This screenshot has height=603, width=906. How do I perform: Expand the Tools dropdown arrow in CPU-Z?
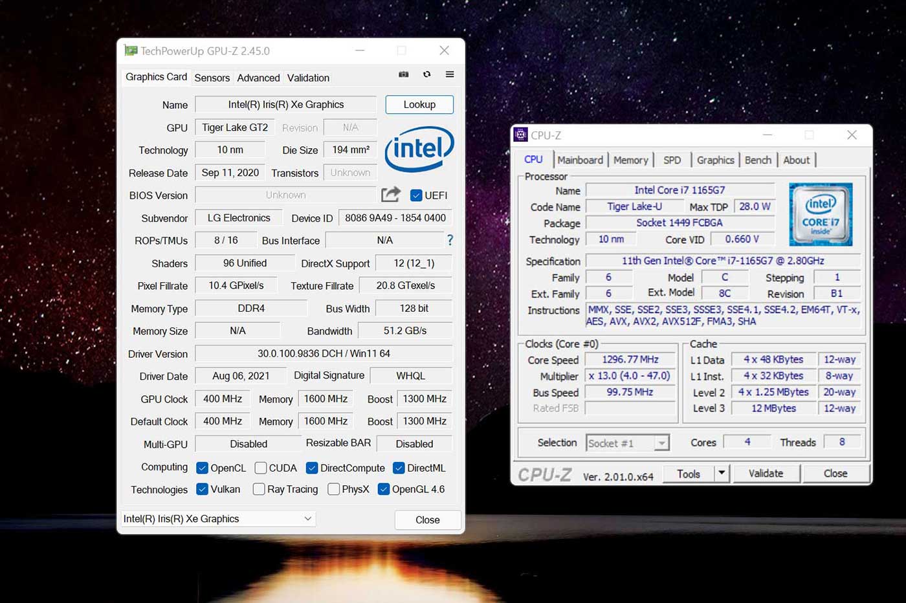click(x=722, y=474)
